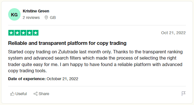
Task: Open Kristine Green's profile name
Action: tap(36, 11)
